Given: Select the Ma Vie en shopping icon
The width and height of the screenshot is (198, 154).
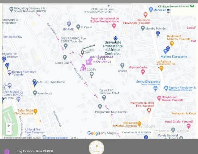Looking at the screenshot, I should click(x=151, y=10).
